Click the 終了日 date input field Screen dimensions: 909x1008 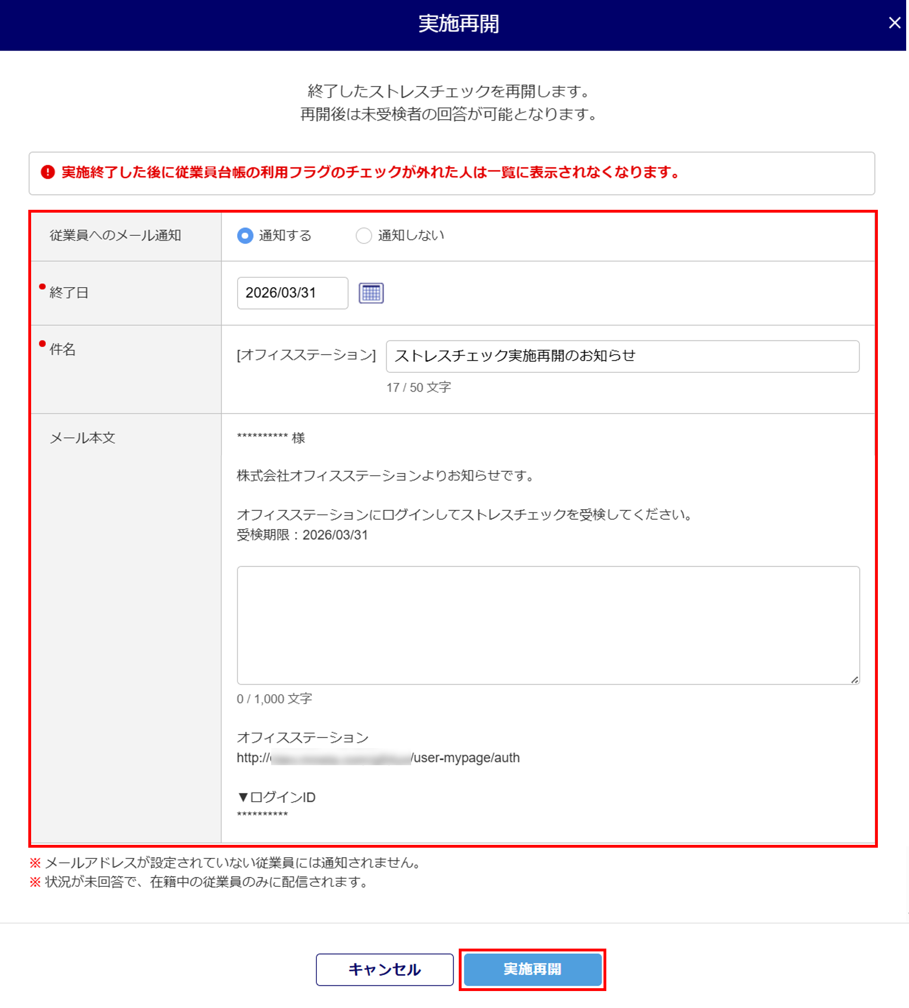pyautogui.click(x=292, y=293)
